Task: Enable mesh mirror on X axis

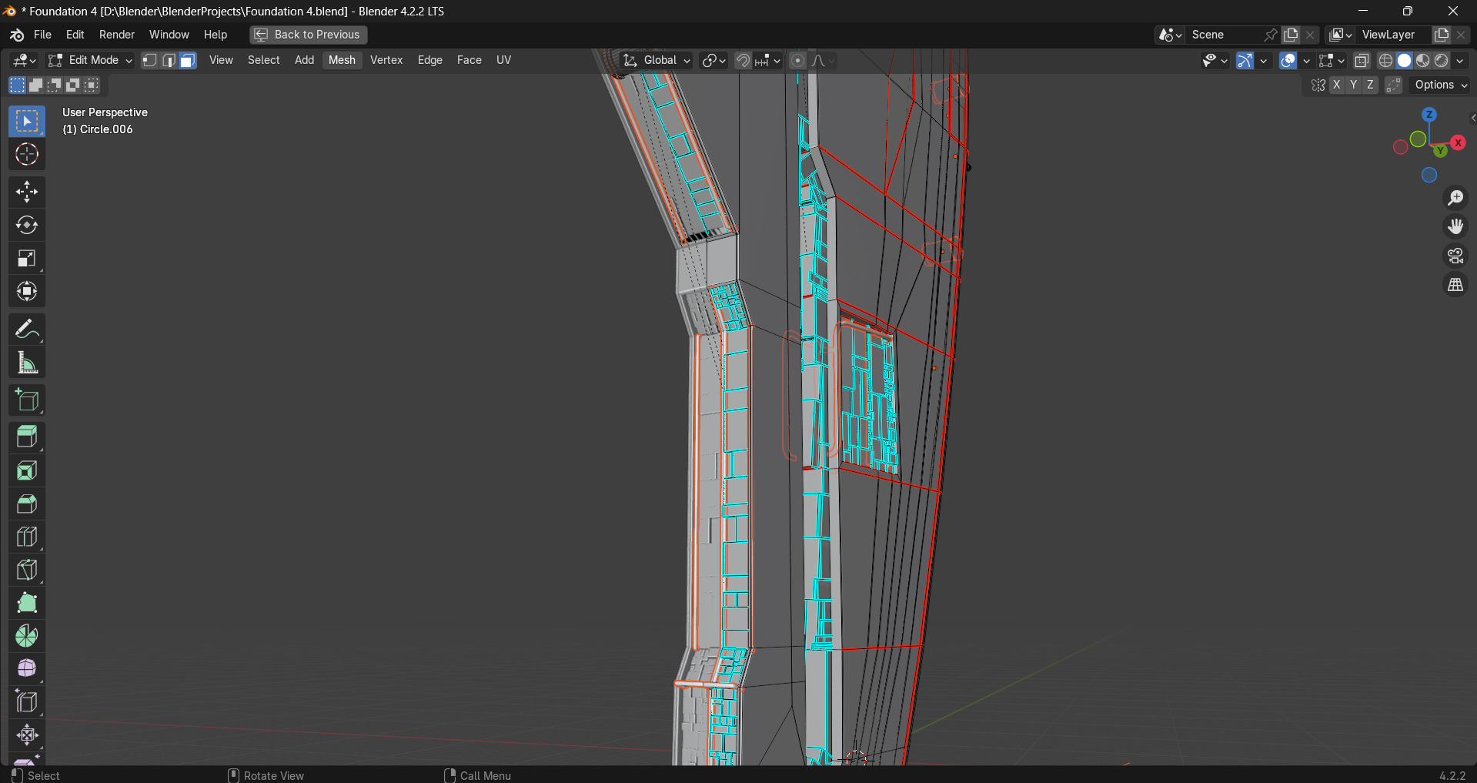Action: pyautogui.click(x=1337, y=85)
